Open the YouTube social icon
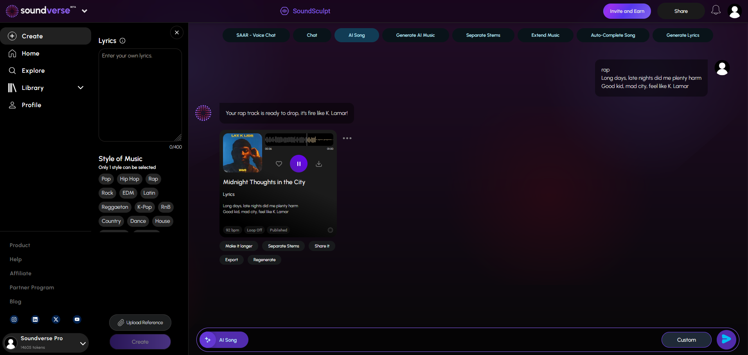Screen dimensions: 748x355 point(77,319)
